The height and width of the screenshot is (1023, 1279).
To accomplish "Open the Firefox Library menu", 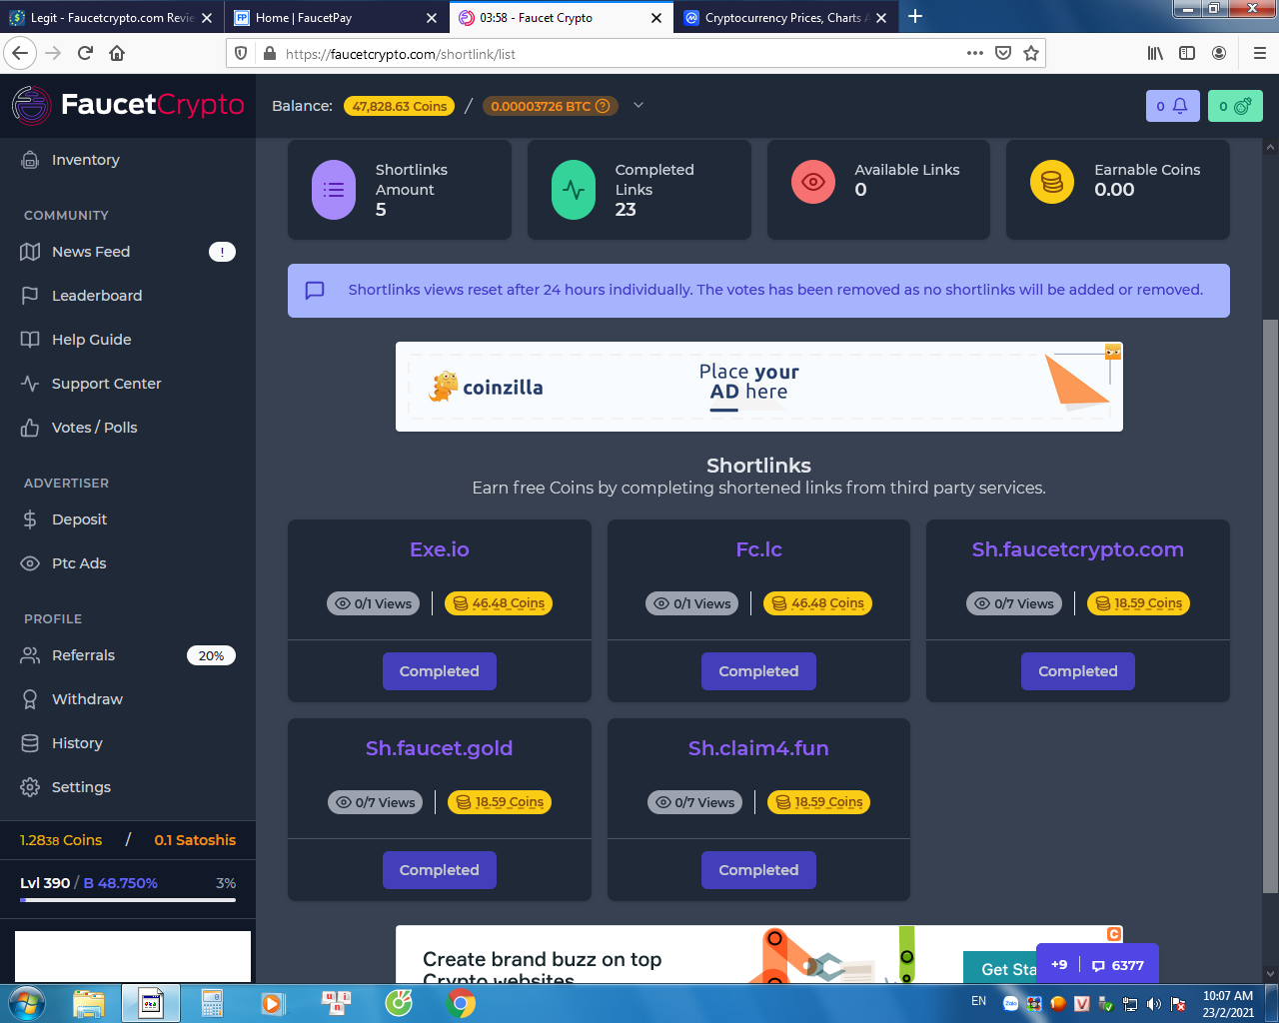I will click(1155, 53).
